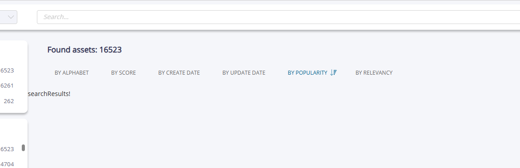
Task: Click blank space in the upper filter card
Action: point(13,53)
